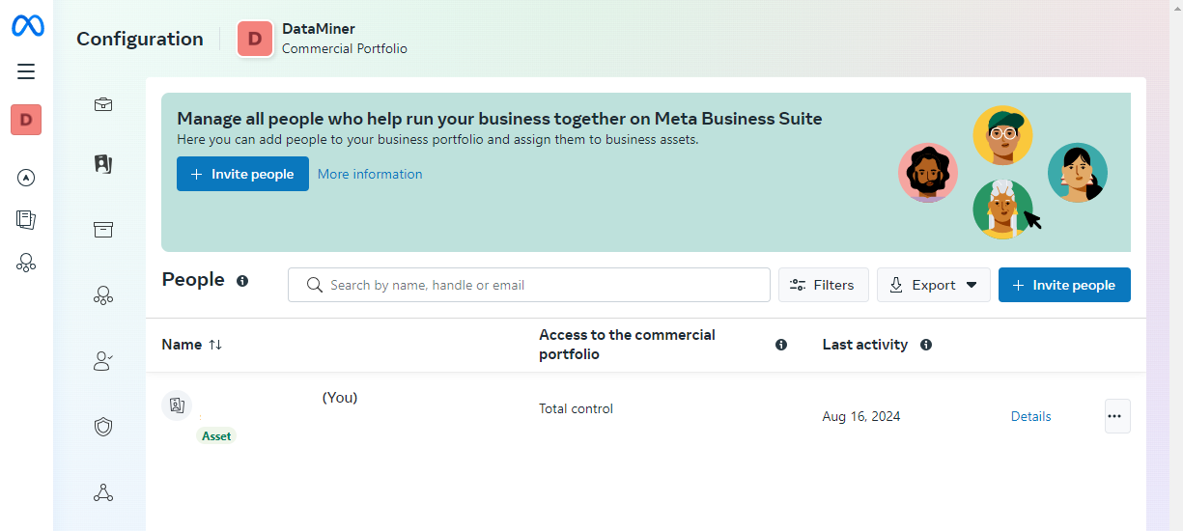
Task: Click the Last activity column header
Action: click(x=865, y=345)
